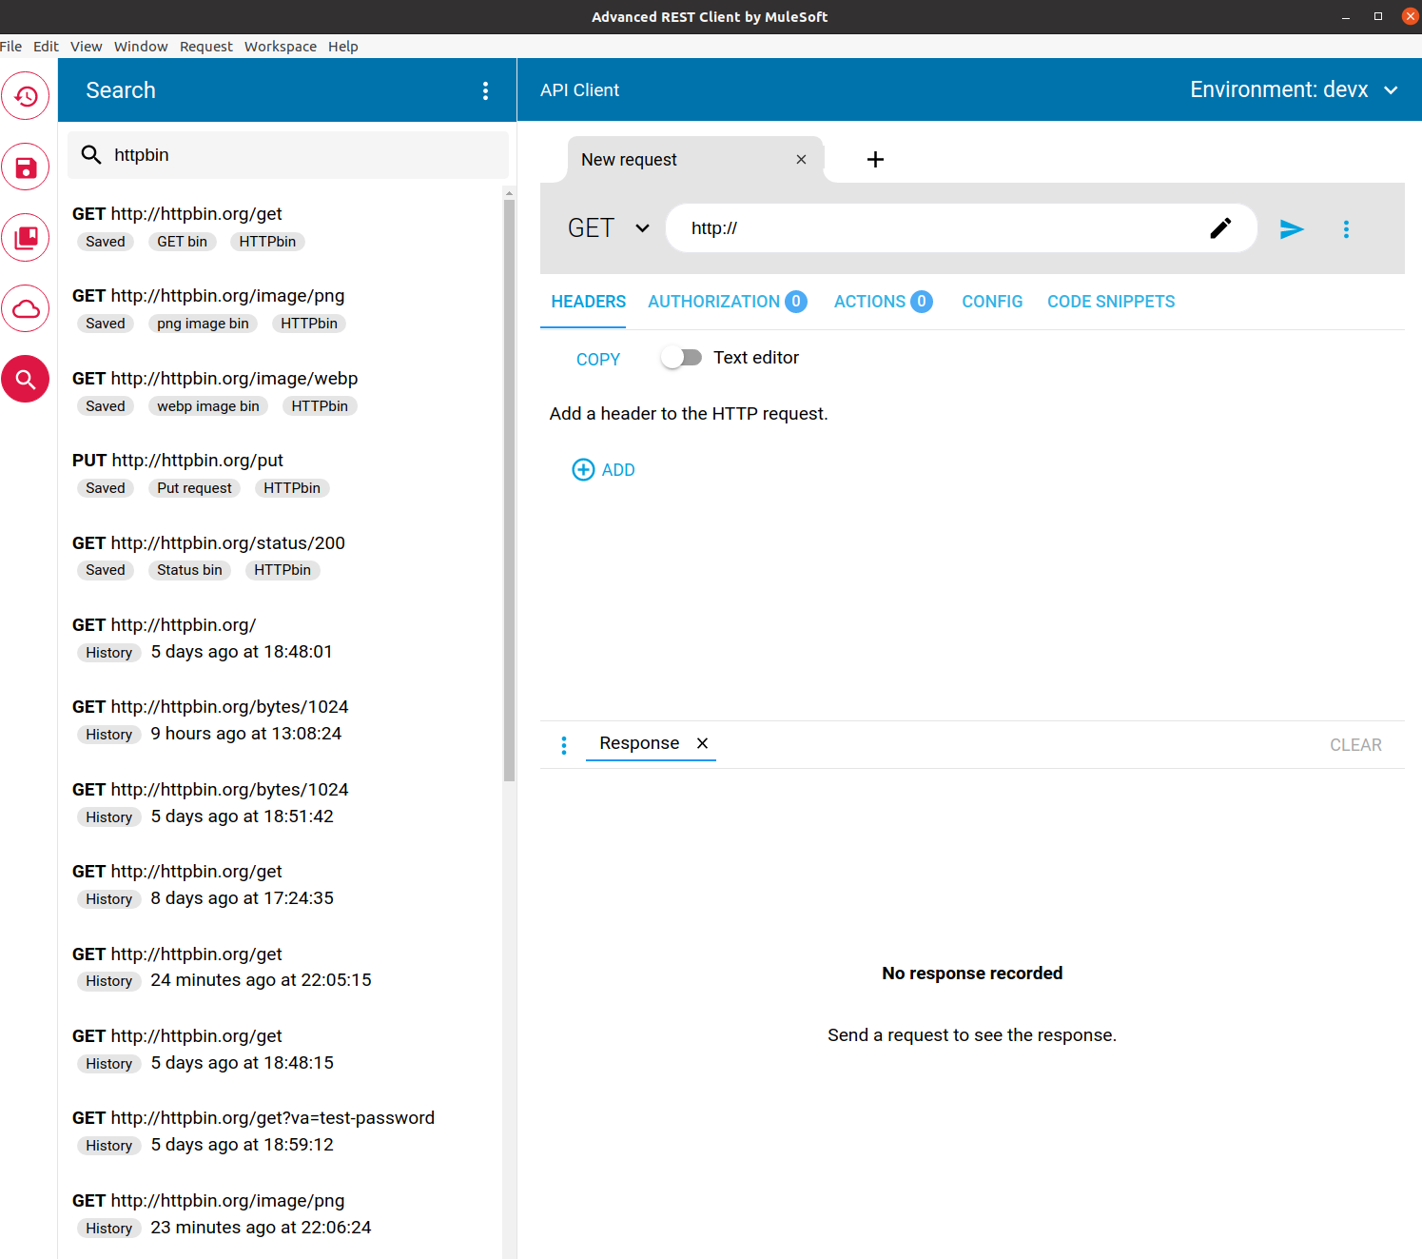Click the API Client title
Screen dimensions: 1422x1259
pyautogui.click(x=579, y=90)
